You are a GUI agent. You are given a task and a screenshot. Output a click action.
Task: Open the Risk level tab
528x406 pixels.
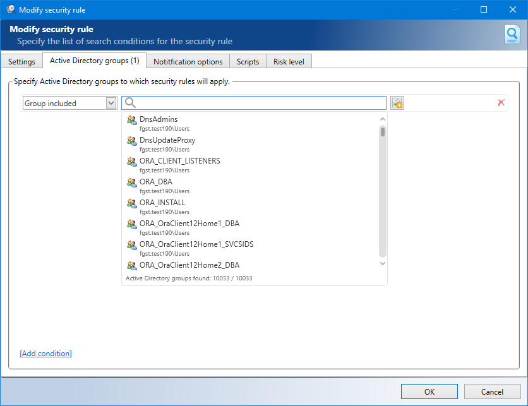point(289,62)
